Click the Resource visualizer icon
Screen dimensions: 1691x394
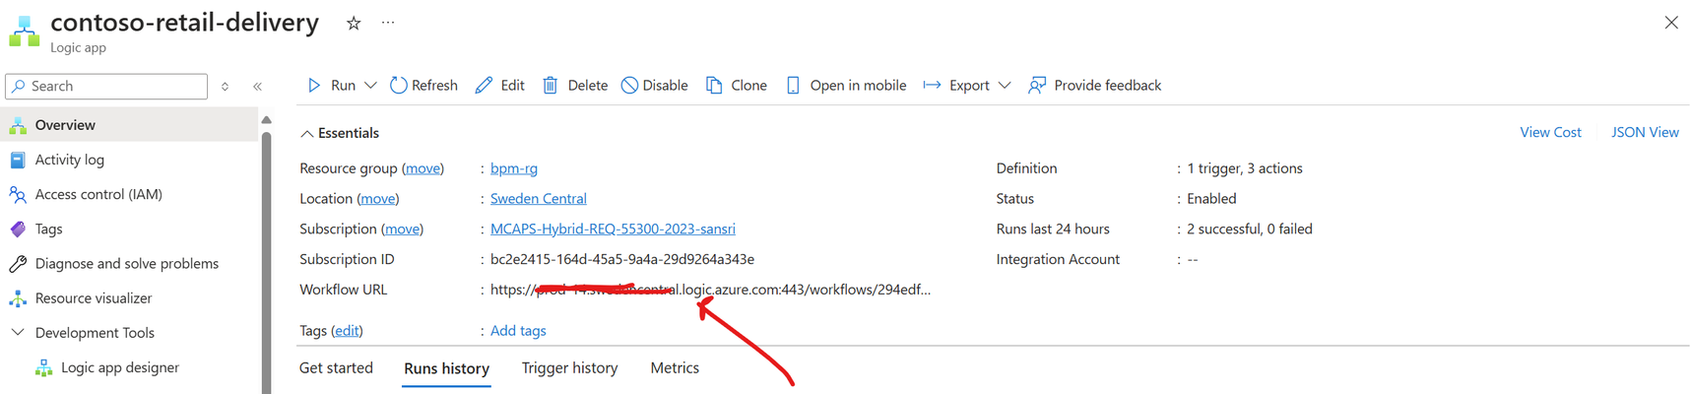pyautogui.click(x=18, y=297)
